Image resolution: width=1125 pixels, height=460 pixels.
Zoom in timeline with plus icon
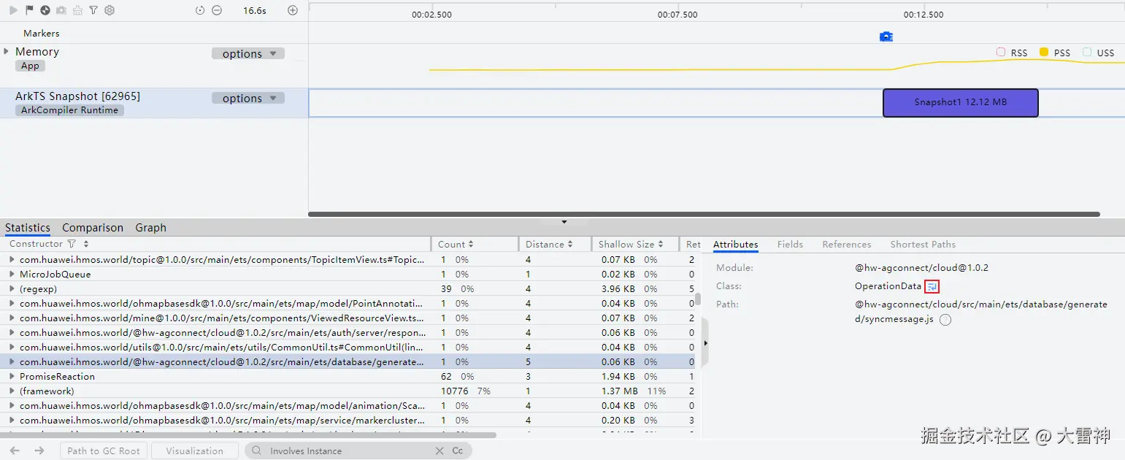click(293, 10)
